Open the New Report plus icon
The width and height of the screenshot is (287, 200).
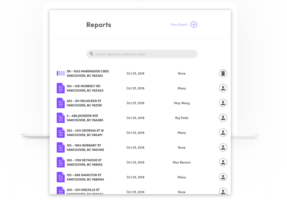(194, 24)
